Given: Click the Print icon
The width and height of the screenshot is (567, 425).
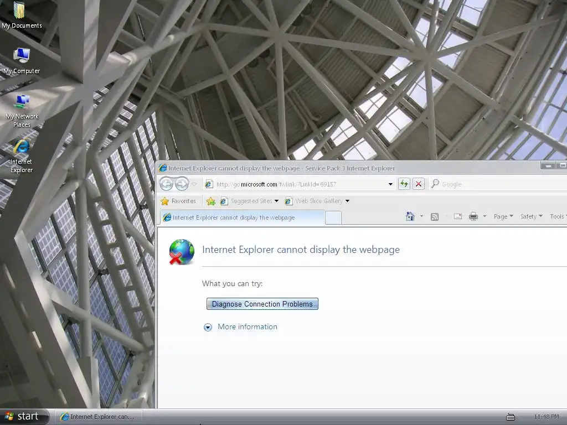Looking at the screenshot, I should click(x=473, y=216).
